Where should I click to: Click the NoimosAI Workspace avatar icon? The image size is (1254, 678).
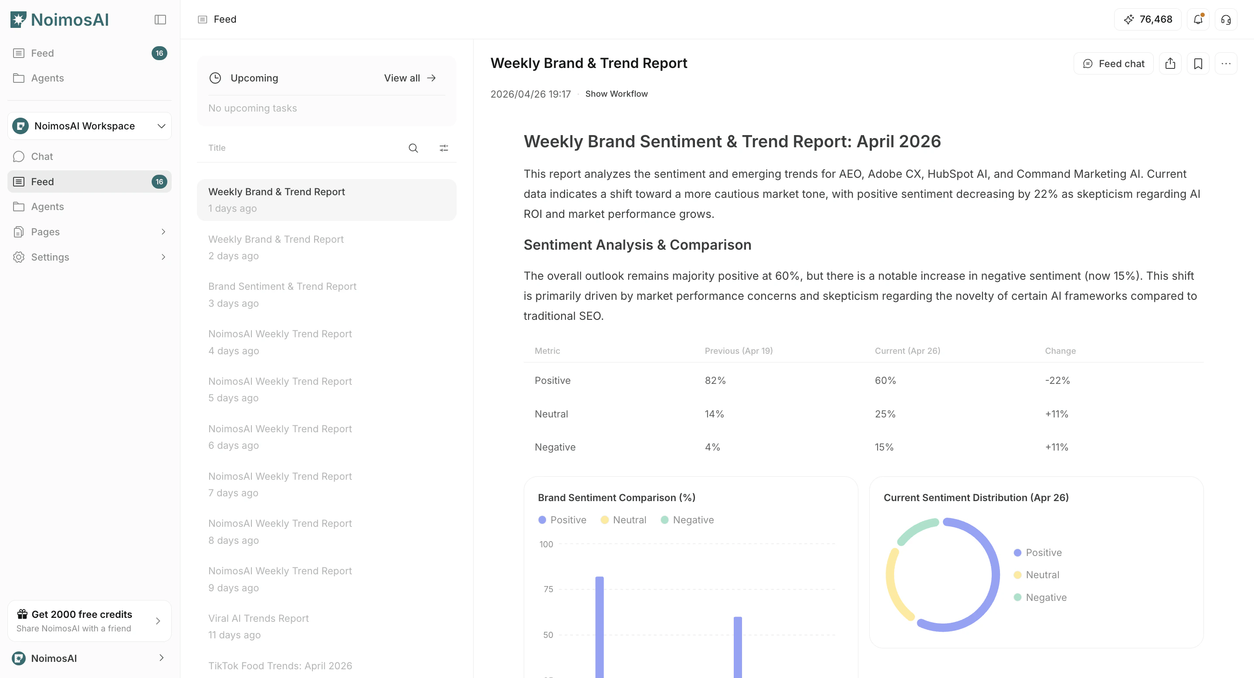20,126
